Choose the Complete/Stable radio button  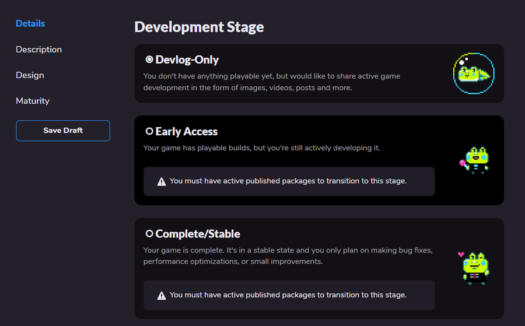click(149, 234)
